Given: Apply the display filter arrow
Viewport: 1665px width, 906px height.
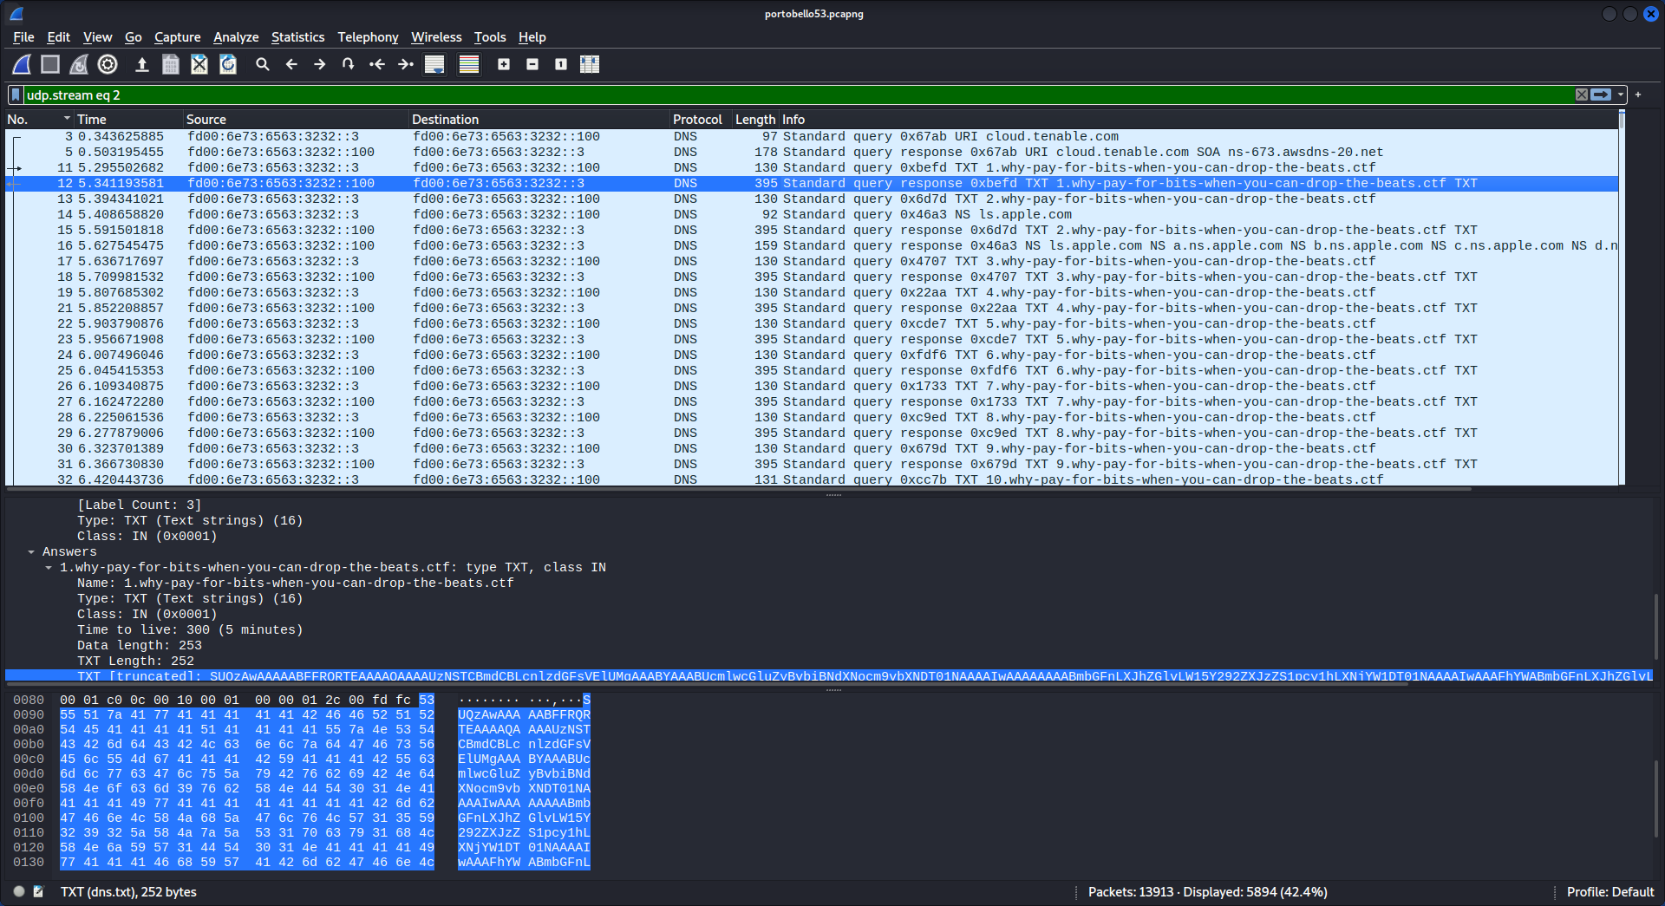Looking at the screenshot, I should coord(1601,95).
